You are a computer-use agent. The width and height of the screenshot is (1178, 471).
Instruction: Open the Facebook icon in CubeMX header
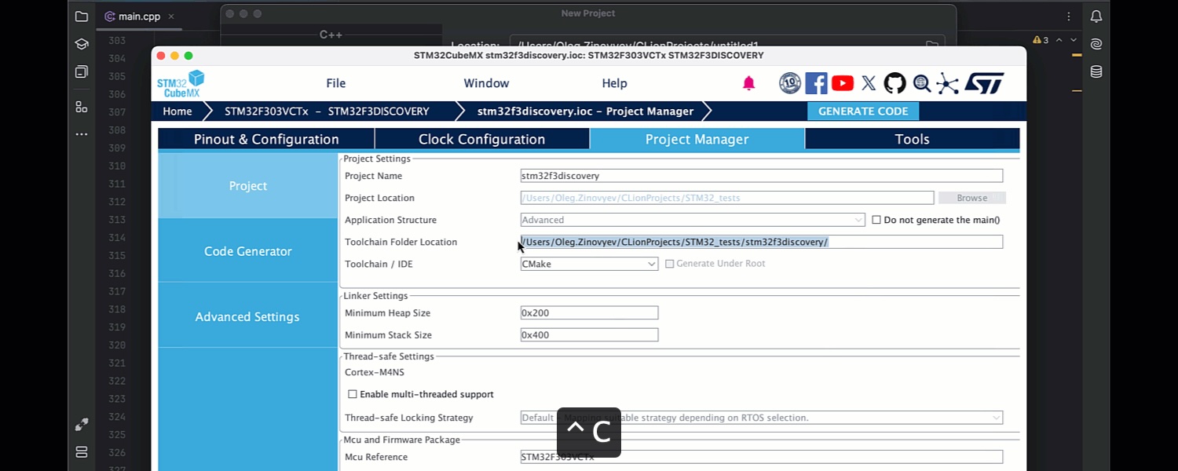816,83
